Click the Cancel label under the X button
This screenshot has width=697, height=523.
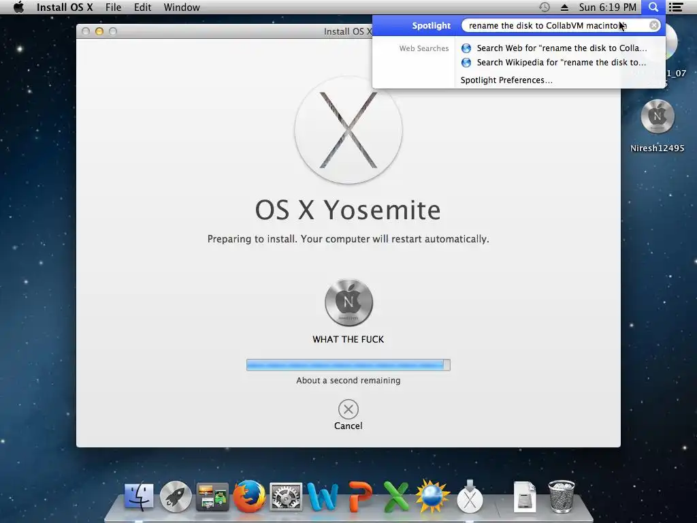[348, 426]
